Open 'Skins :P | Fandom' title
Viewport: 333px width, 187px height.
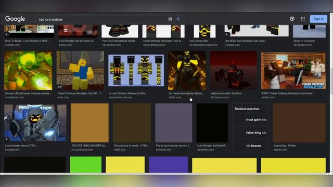[304, 41]
